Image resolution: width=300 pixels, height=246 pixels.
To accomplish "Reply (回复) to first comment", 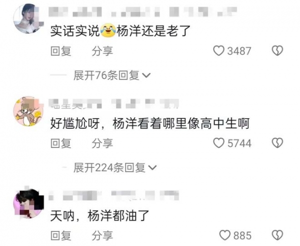I will pos(61,51).
